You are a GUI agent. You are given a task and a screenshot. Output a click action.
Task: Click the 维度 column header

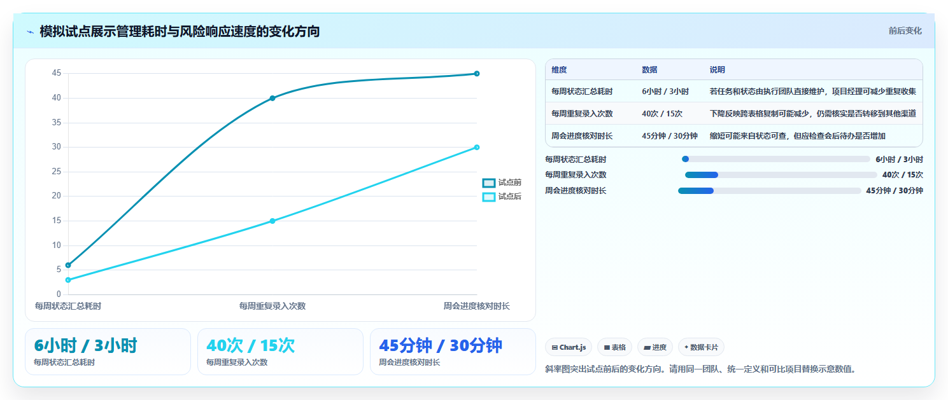coord(559,70)
